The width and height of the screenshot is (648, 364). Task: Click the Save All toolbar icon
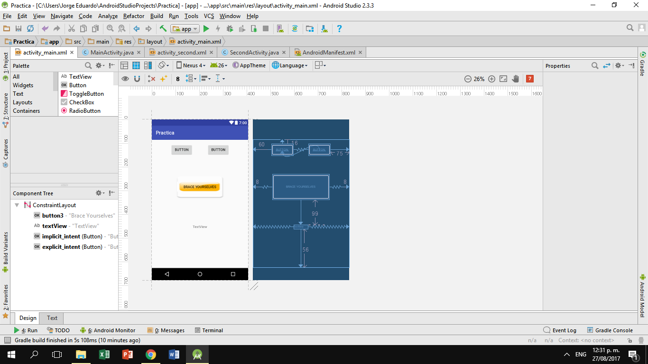[19, 29]
